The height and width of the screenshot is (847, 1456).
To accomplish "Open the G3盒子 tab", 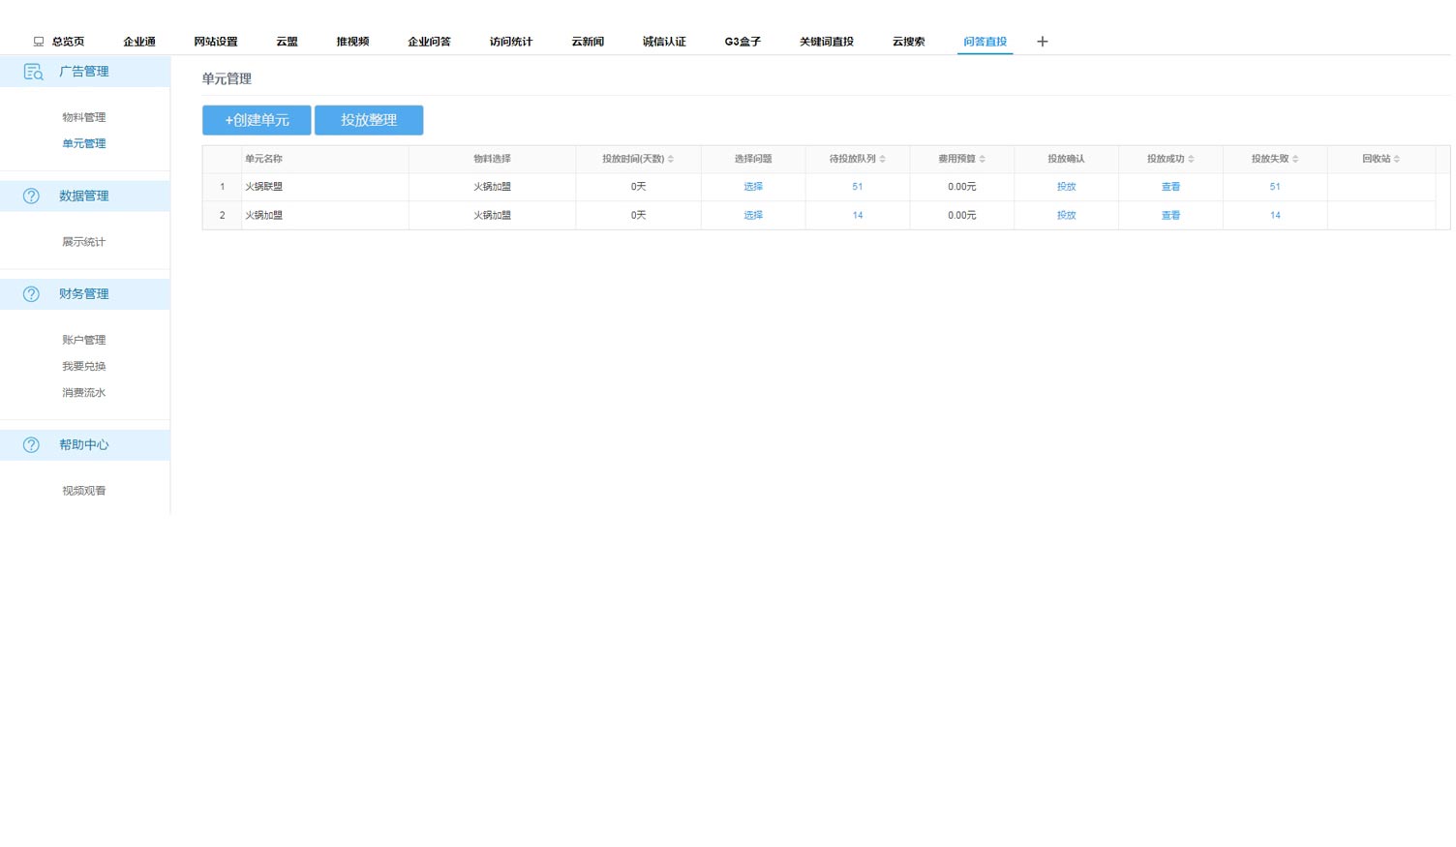I will pos(743,42).
